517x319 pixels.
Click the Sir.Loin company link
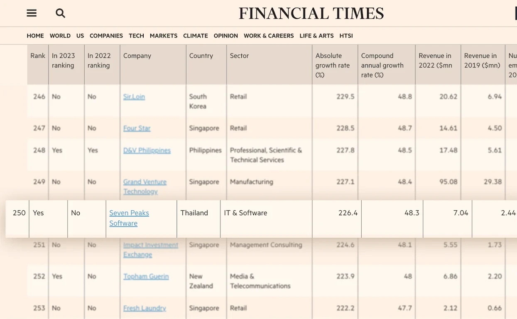[x=134, y=97]
